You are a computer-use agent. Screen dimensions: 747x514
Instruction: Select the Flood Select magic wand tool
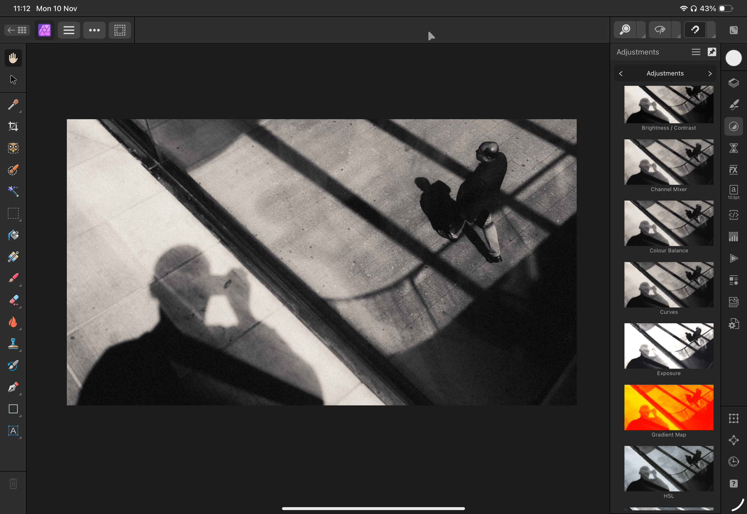[13, 191]
